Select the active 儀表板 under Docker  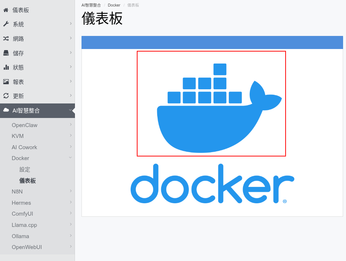point(27,181)
